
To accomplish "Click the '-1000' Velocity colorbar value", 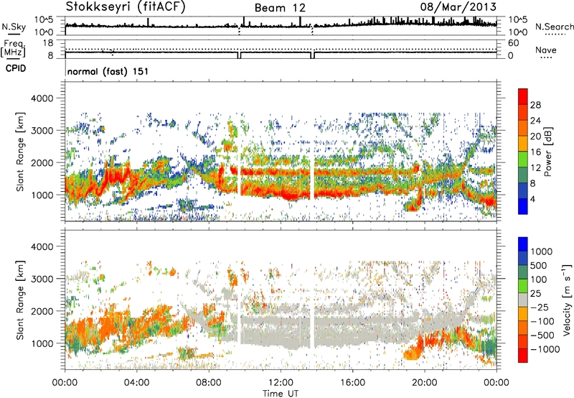I will (545, 349).
